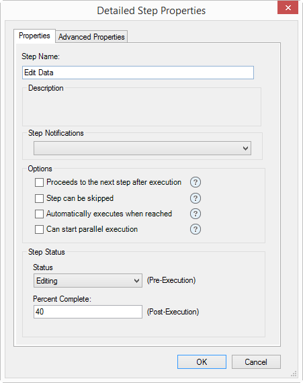Enable Can start parallel execution
The height and width of the screenshot is (383, 303).
pyautogui.click(x=40, y=230)
